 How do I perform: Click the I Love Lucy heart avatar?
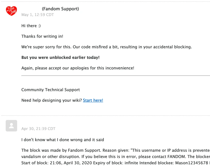(11, 11)
